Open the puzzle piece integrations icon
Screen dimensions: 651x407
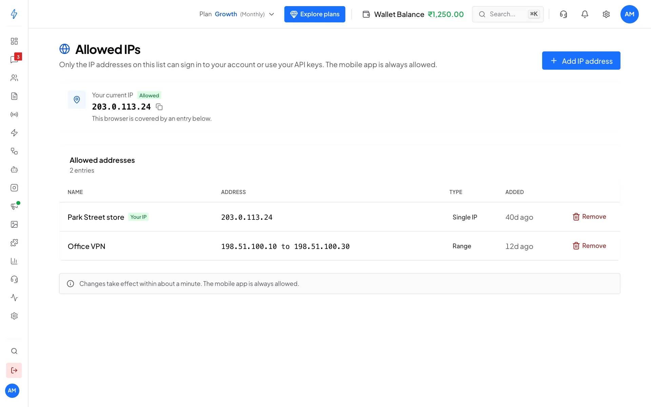(x=14, y=243)
